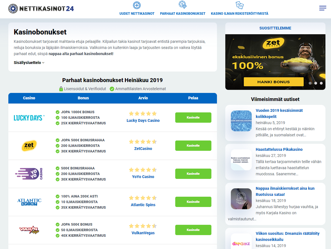
Task: Click the playing cards icon in header
Action: click(239, 5)
